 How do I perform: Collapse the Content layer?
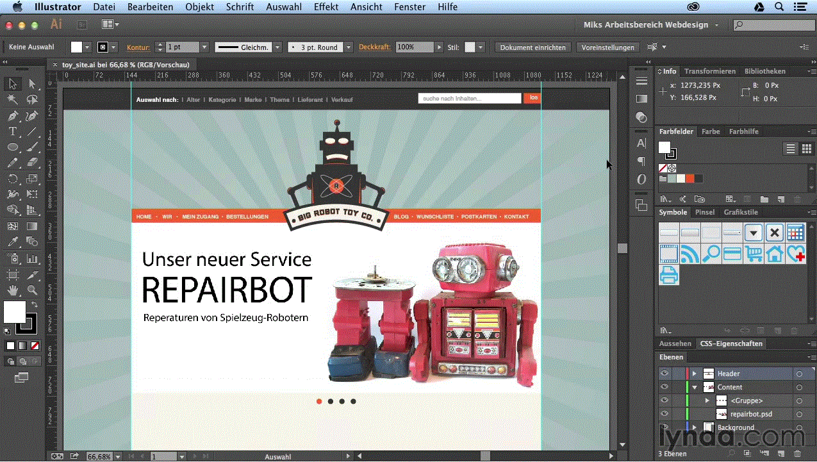point(694,387)
